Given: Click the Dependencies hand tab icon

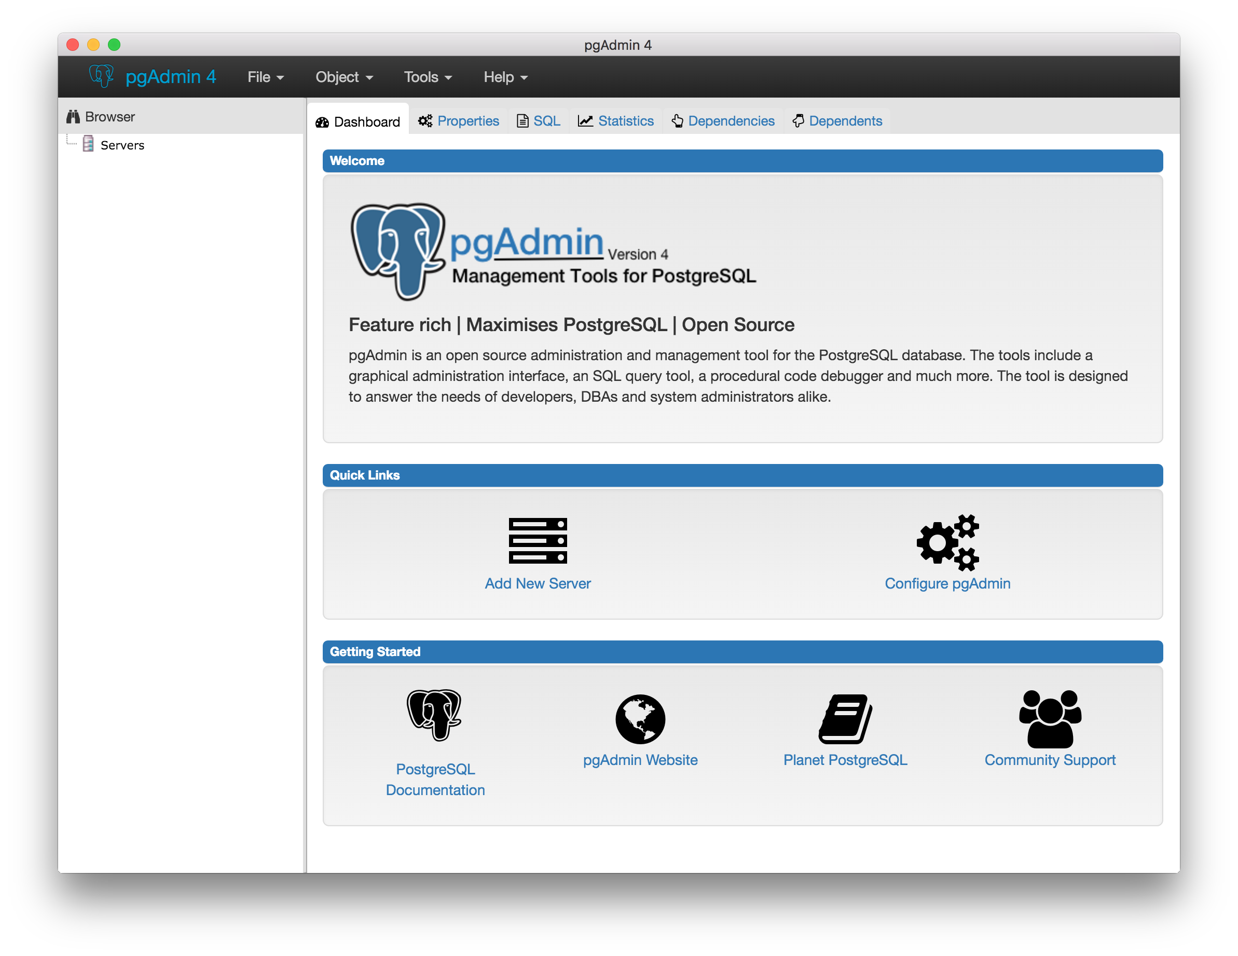Looking at the screenshot, I should 678,121.
